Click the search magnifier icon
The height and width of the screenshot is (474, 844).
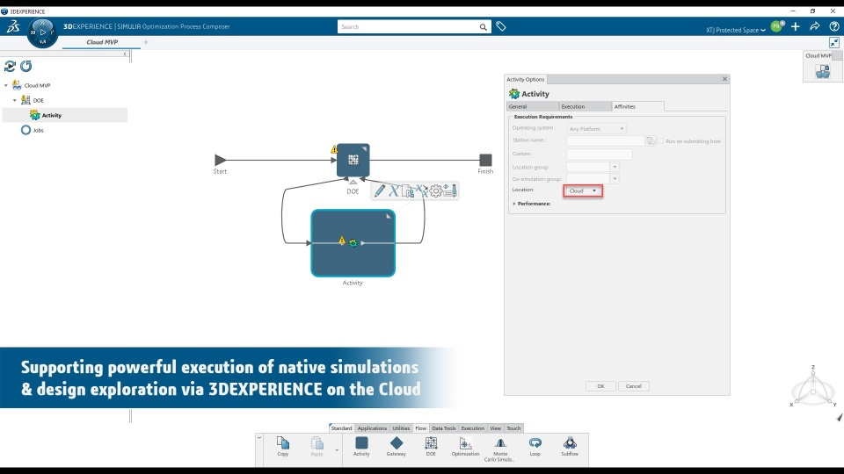pyautogui.click(x=484, y=27)
